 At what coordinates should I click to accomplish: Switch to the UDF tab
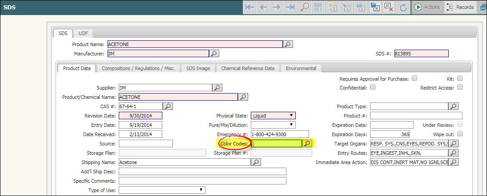coord(83,33)
